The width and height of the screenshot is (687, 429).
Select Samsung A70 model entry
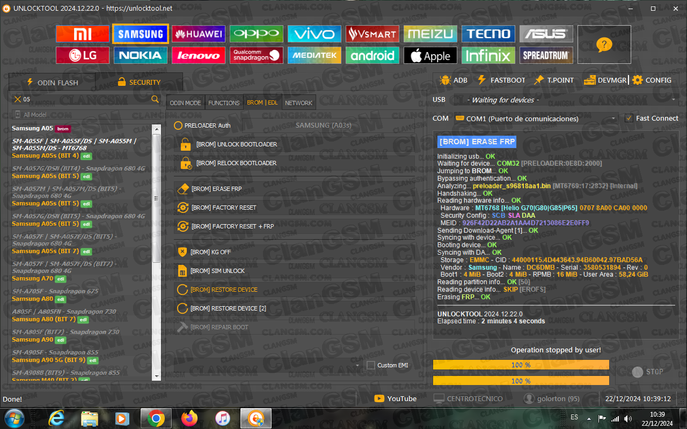[39, 279]
